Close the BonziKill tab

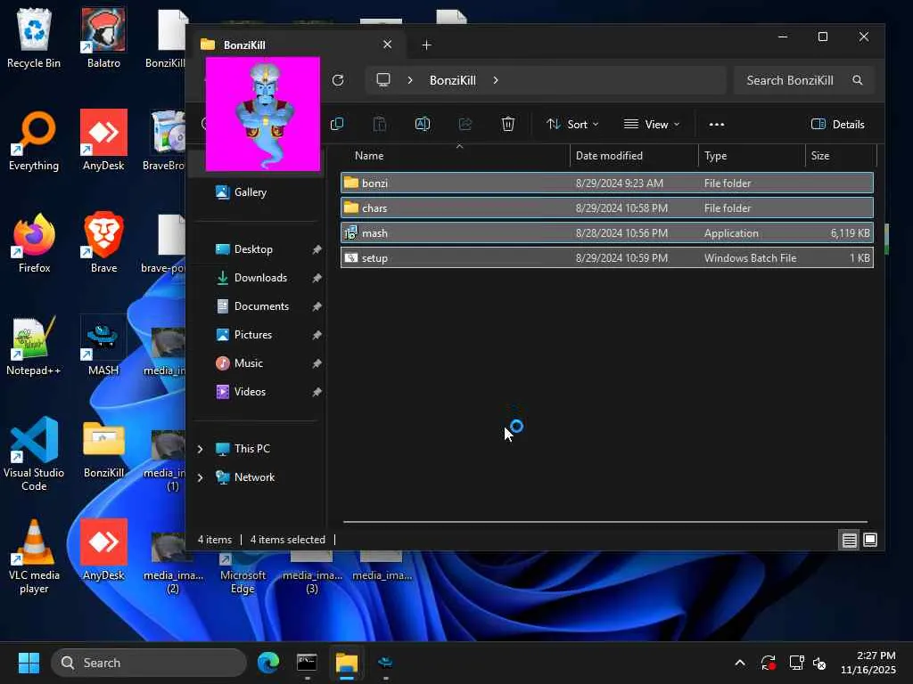(387, 45)
